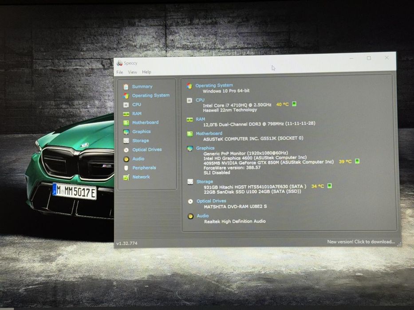Click the CPU heading link in summary panel

[200, 100]
